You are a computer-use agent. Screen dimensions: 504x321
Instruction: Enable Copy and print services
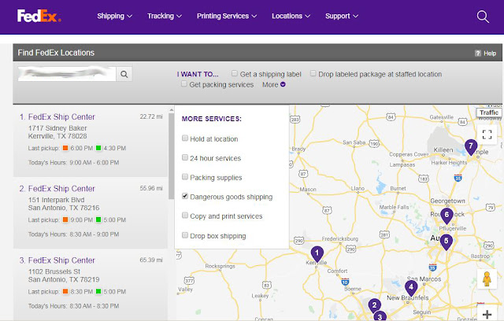coord(185,215)
